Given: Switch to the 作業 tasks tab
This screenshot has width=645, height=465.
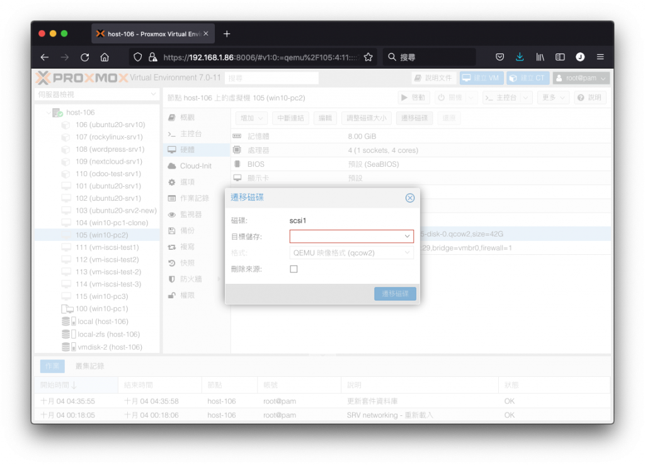Looking at the screenshot, I should point(52,366).
